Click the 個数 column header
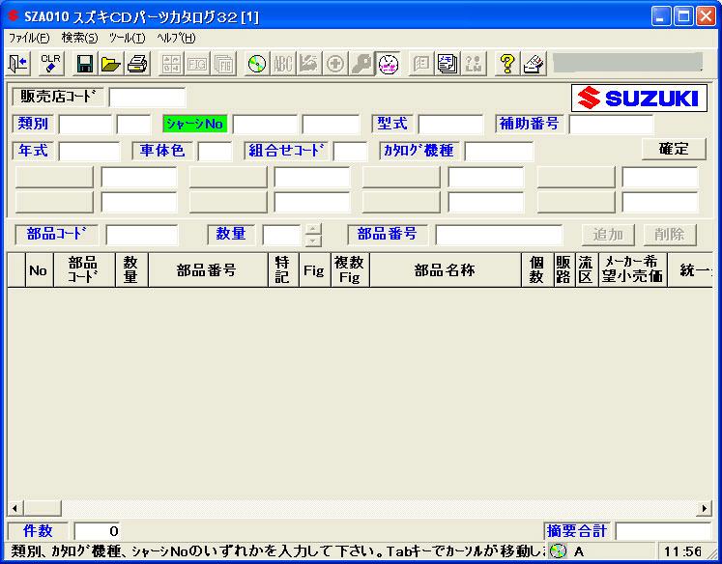 [x=536, y=270]
